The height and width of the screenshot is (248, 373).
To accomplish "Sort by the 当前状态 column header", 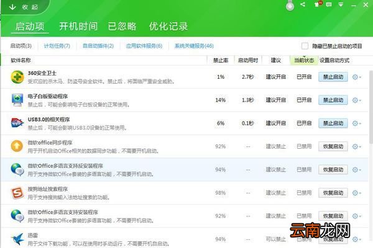I will [304, 60].
